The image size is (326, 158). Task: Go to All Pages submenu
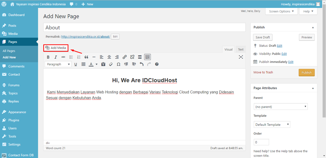click(x=9, y=51)
